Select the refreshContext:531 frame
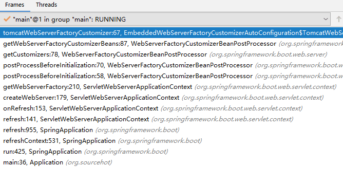 171,141
